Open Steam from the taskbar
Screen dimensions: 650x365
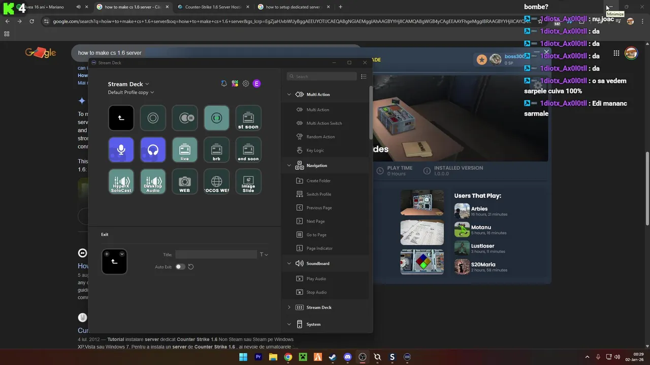[x=332, y=357]
